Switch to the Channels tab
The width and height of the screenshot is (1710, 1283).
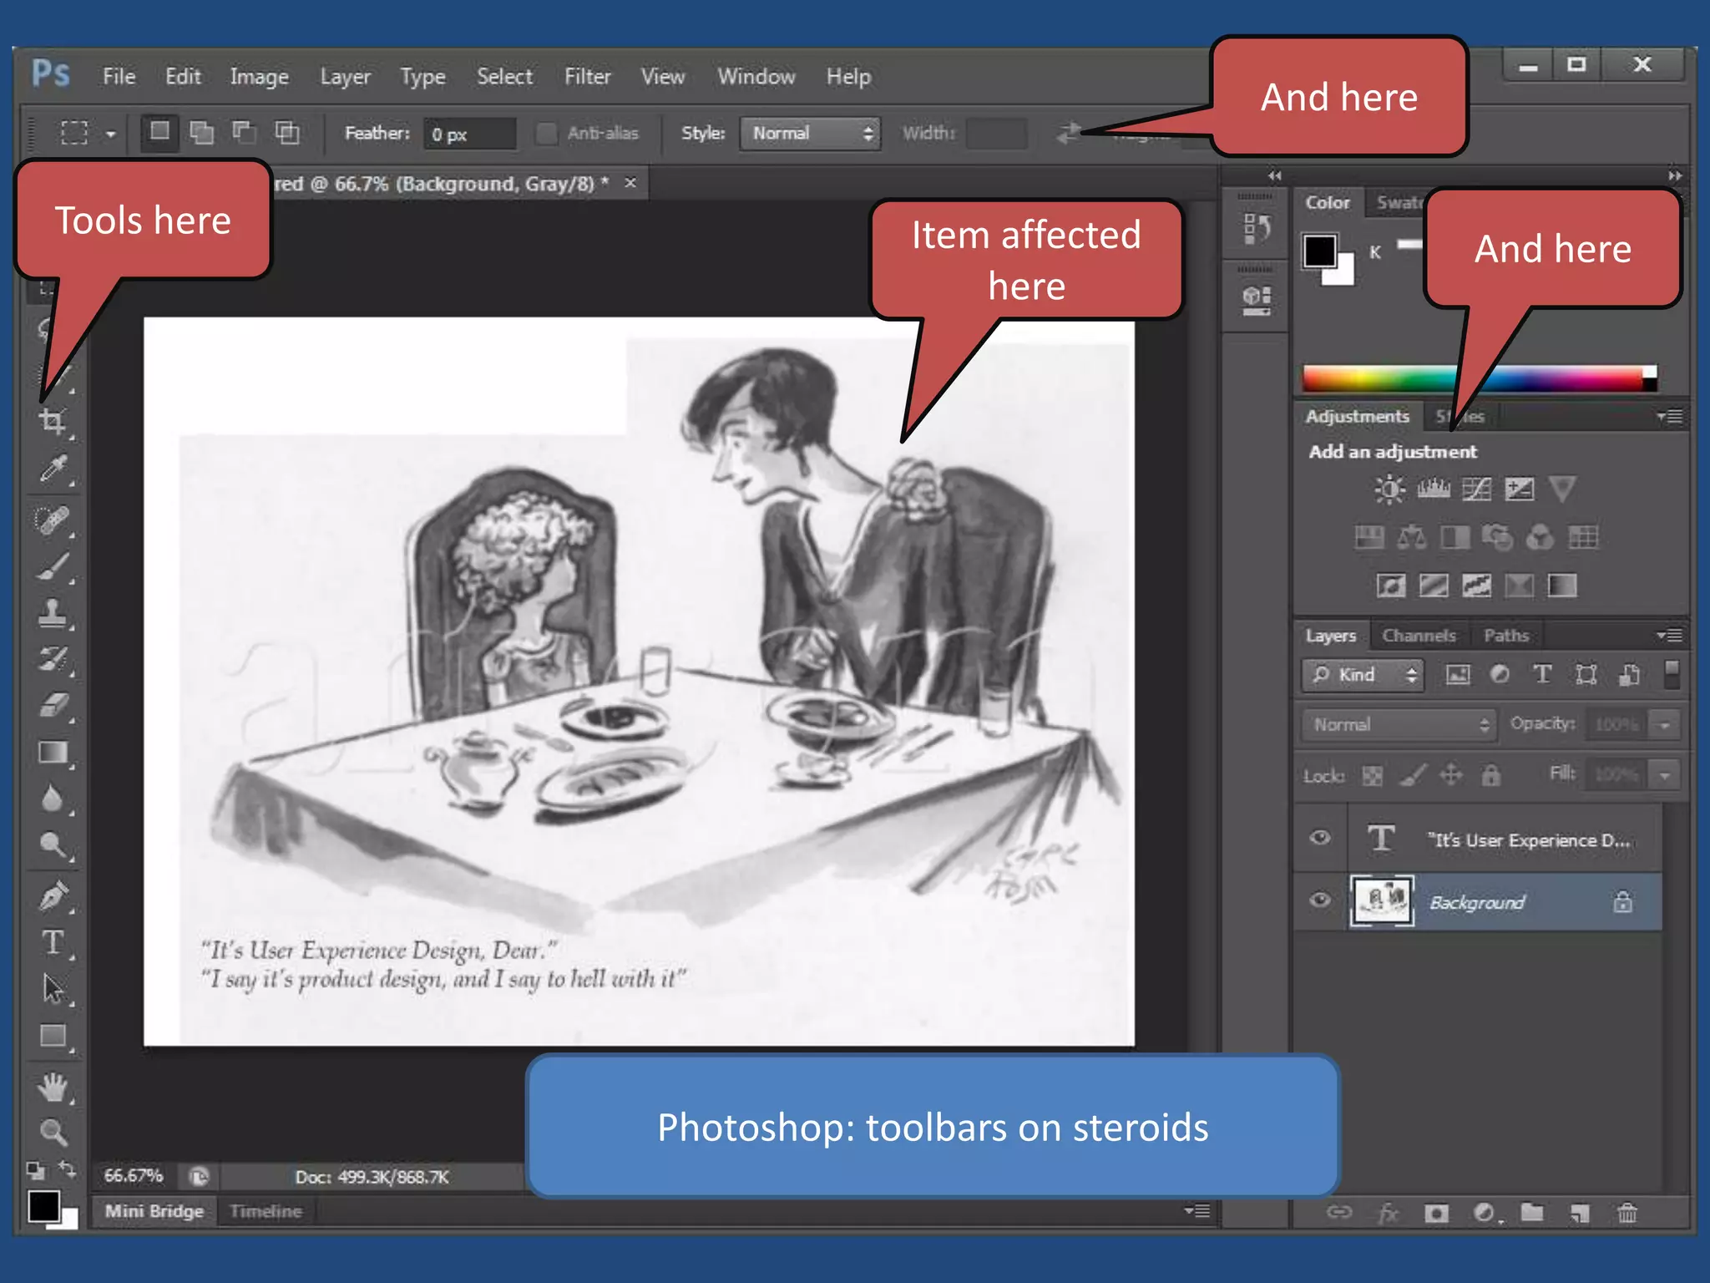point(1419,636)
